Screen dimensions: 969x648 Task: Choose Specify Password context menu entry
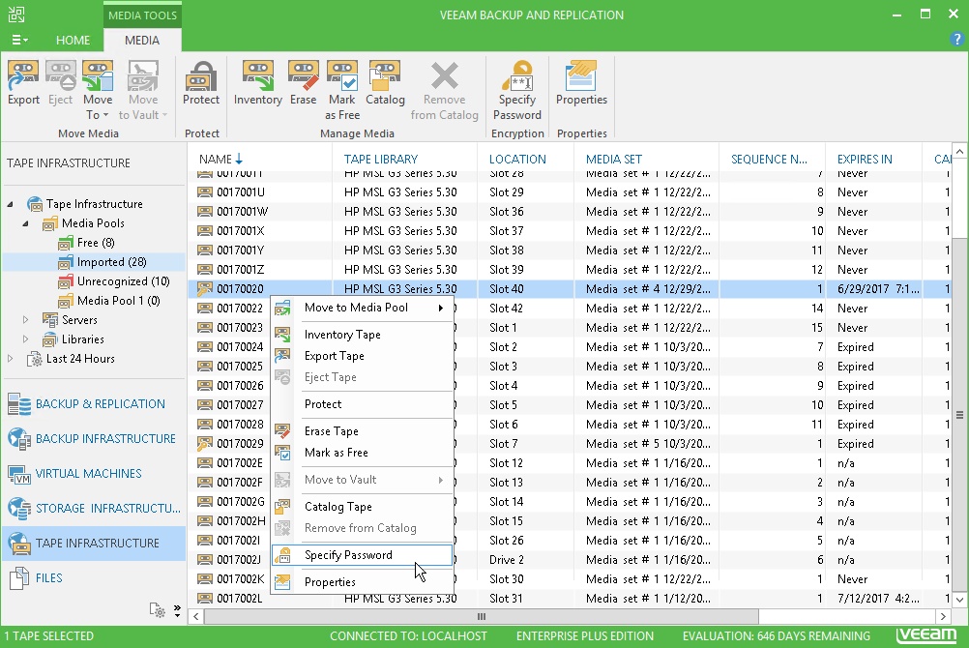point(363,554)
